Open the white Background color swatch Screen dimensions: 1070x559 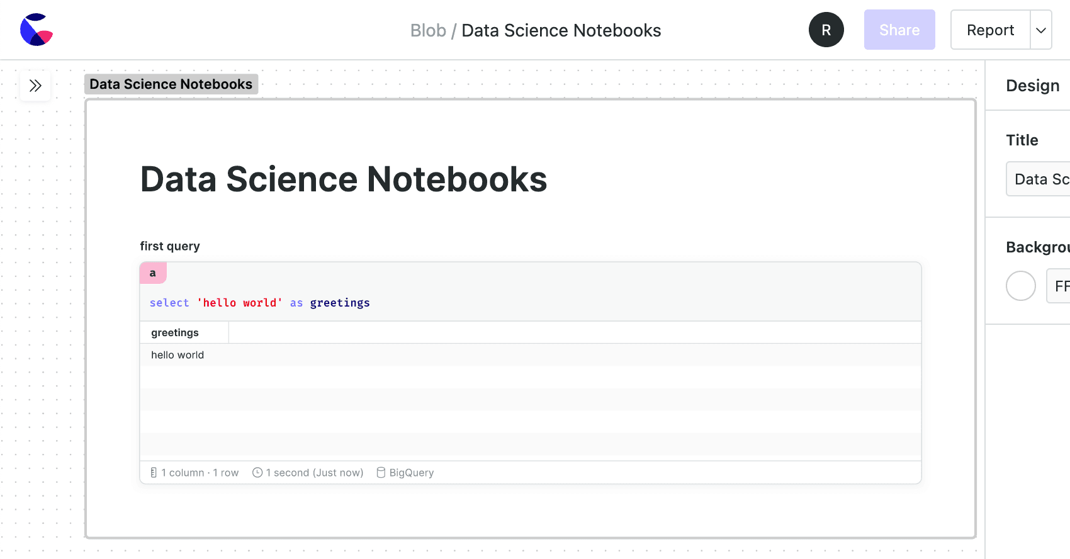1020,286
